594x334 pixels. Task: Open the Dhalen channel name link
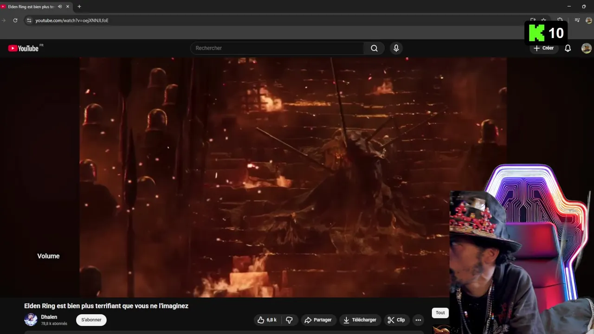pos(49,317)
